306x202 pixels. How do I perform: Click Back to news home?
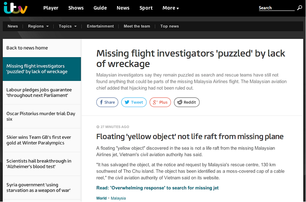coord(27,48)
